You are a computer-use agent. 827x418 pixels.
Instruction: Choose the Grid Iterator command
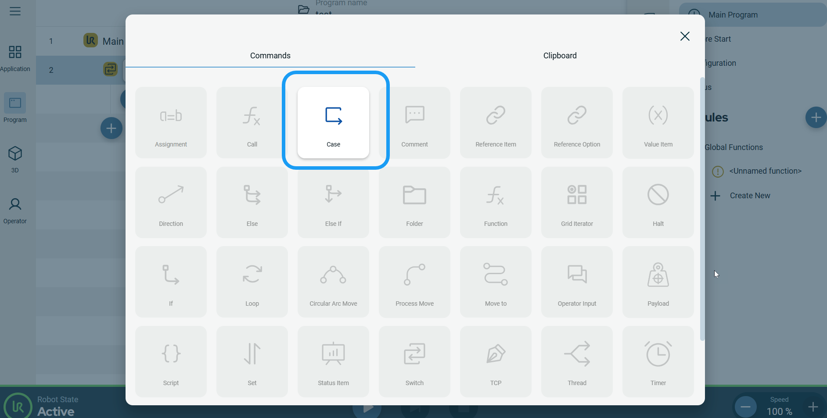[577, 202]
